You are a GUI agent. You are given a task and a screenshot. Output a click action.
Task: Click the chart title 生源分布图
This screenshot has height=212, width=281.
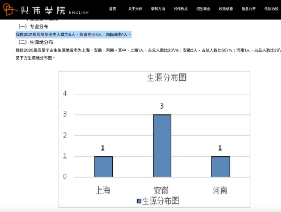[x=167, y=77]
